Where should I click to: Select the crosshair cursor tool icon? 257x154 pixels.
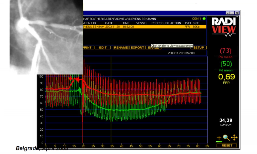pyautogui.click(x=219, y=138)
